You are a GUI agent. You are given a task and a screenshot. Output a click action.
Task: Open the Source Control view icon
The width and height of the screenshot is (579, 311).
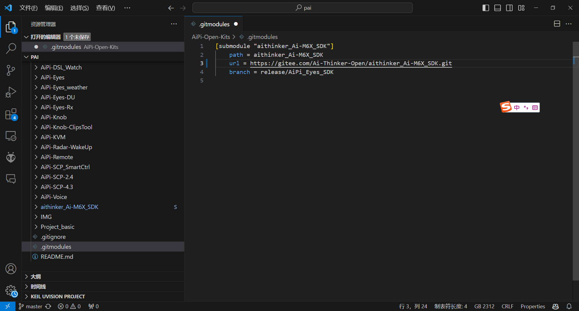(x=11, y=70)
